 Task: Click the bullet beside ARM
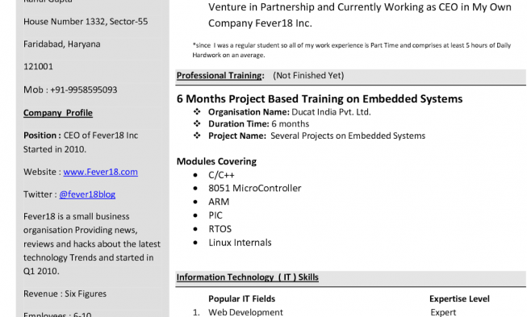tap(195, 202)
